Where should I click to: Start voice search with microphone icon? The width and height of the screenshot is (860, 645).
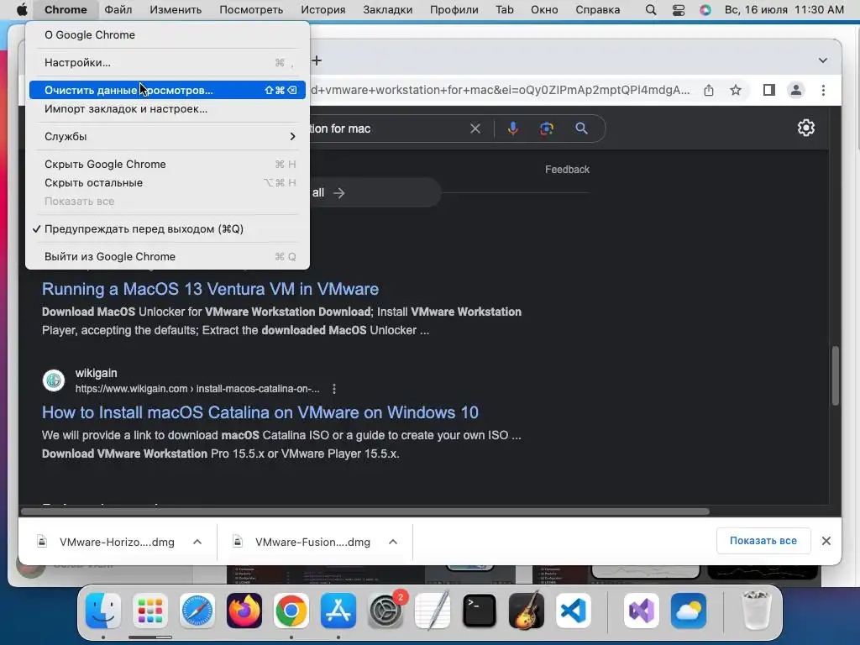click(513, 128)
